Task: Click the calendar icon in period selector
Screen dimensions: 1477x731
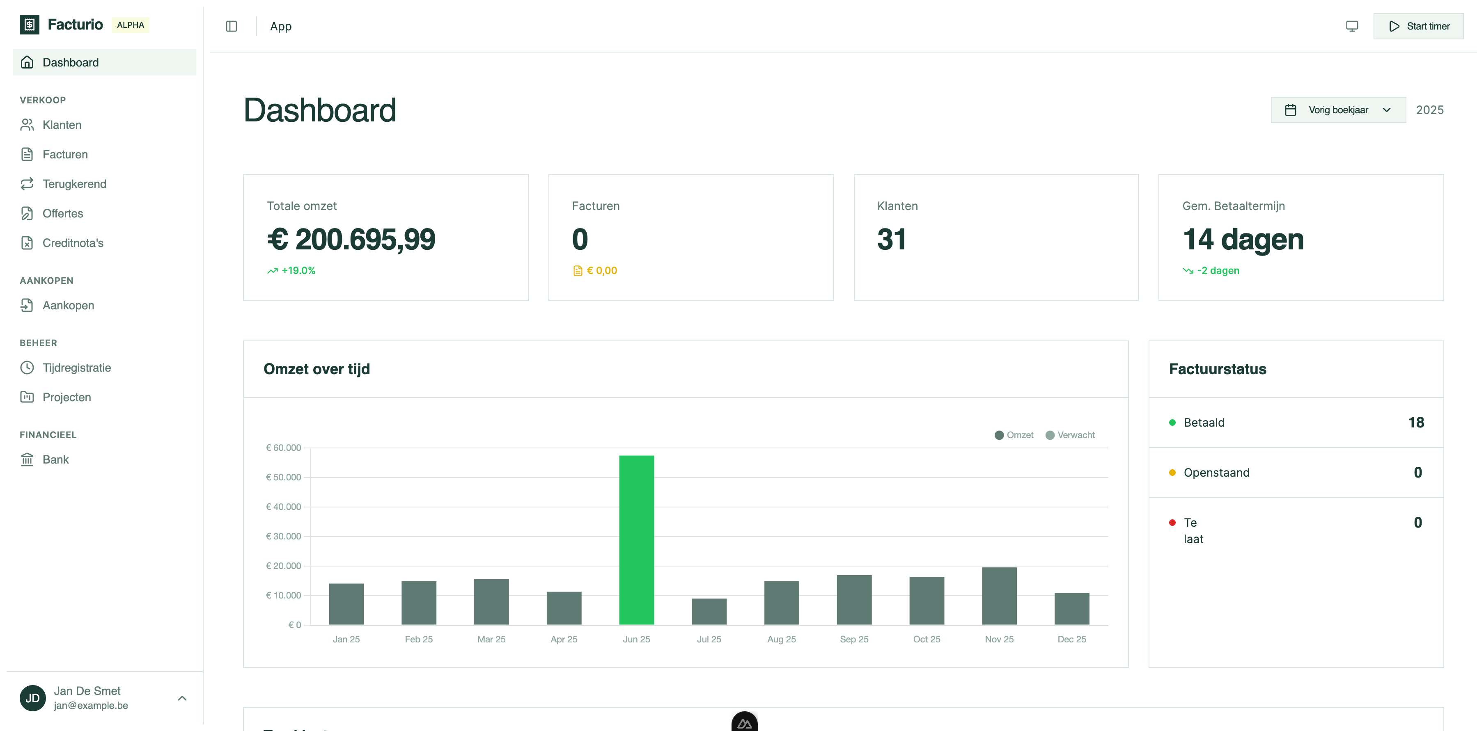Action: click(1291, 110)
